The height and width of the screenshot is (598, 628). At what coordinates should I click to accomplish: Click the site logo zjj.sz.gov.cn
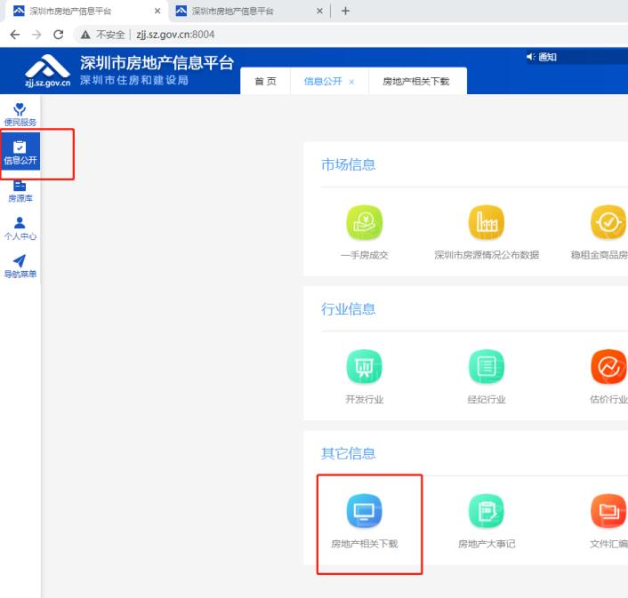click(47, 71)
